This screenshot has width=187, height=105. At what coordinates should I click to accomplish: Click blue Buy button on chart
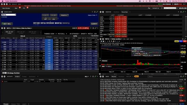tap(181, 41)
